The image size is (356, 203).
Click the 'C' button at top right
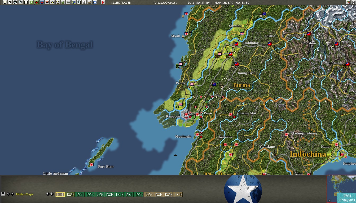pos(353,2)
